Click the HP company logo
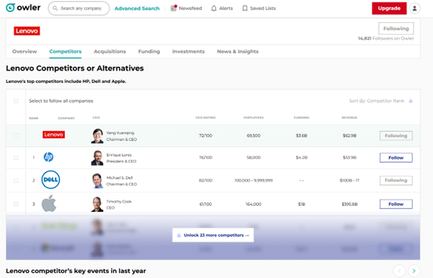This screenshot has height=278, width=433. (x=49, y=157)
